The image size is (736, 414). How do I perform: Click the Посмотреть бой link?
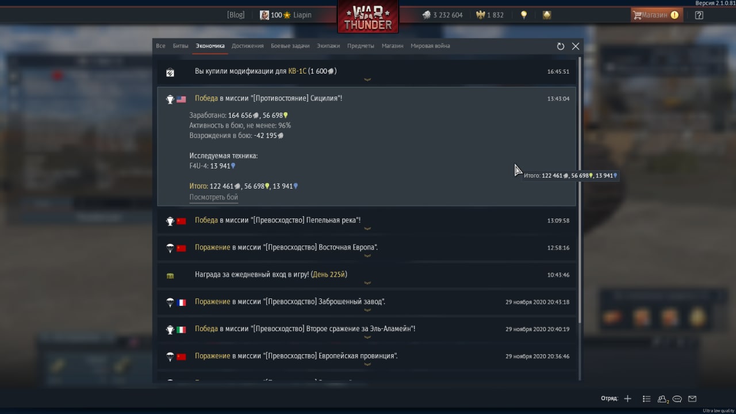pos(213,197)
